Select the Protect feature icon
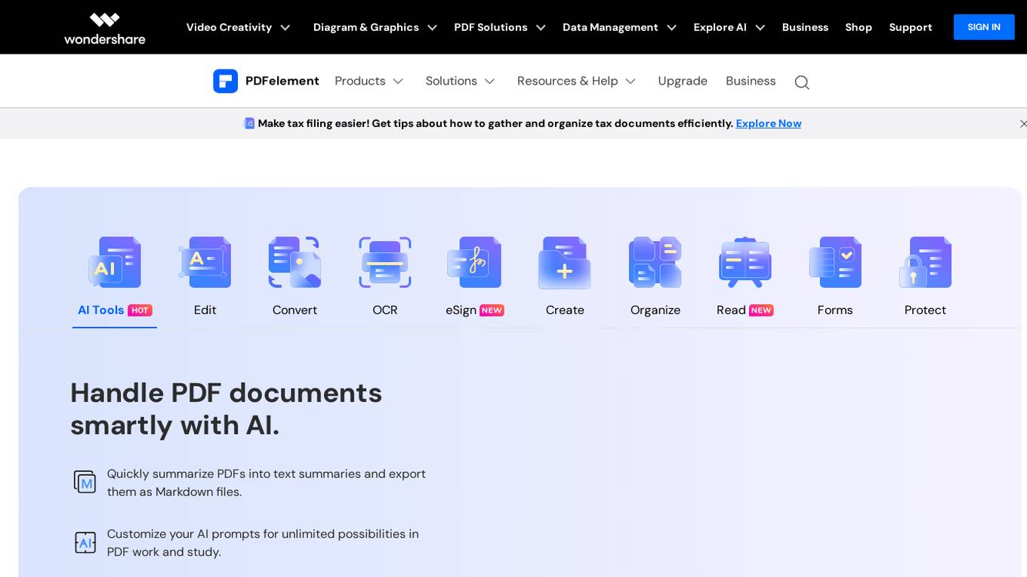This screenshot has height=577, width=1027. 925,262
